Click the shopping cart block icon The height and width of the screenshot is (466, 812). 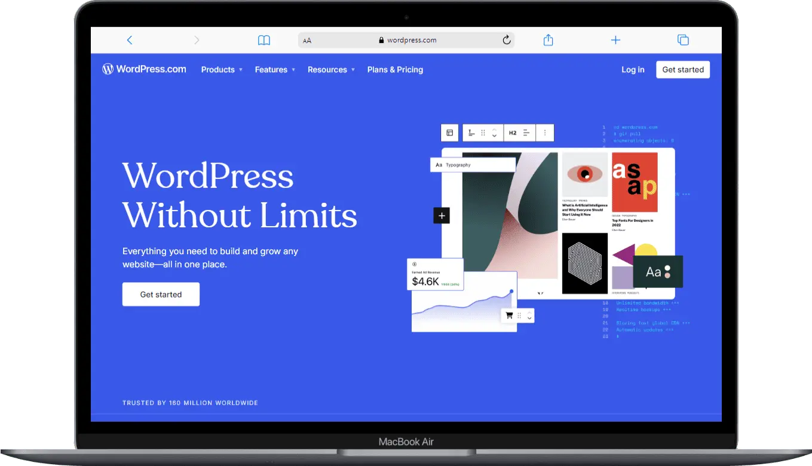pos(509,316)
